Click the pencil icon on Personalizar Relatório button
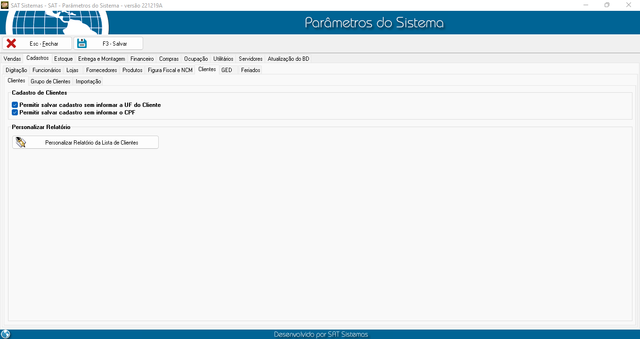The image size is (640, 339). pyautogui.click(x=21, y=142)
